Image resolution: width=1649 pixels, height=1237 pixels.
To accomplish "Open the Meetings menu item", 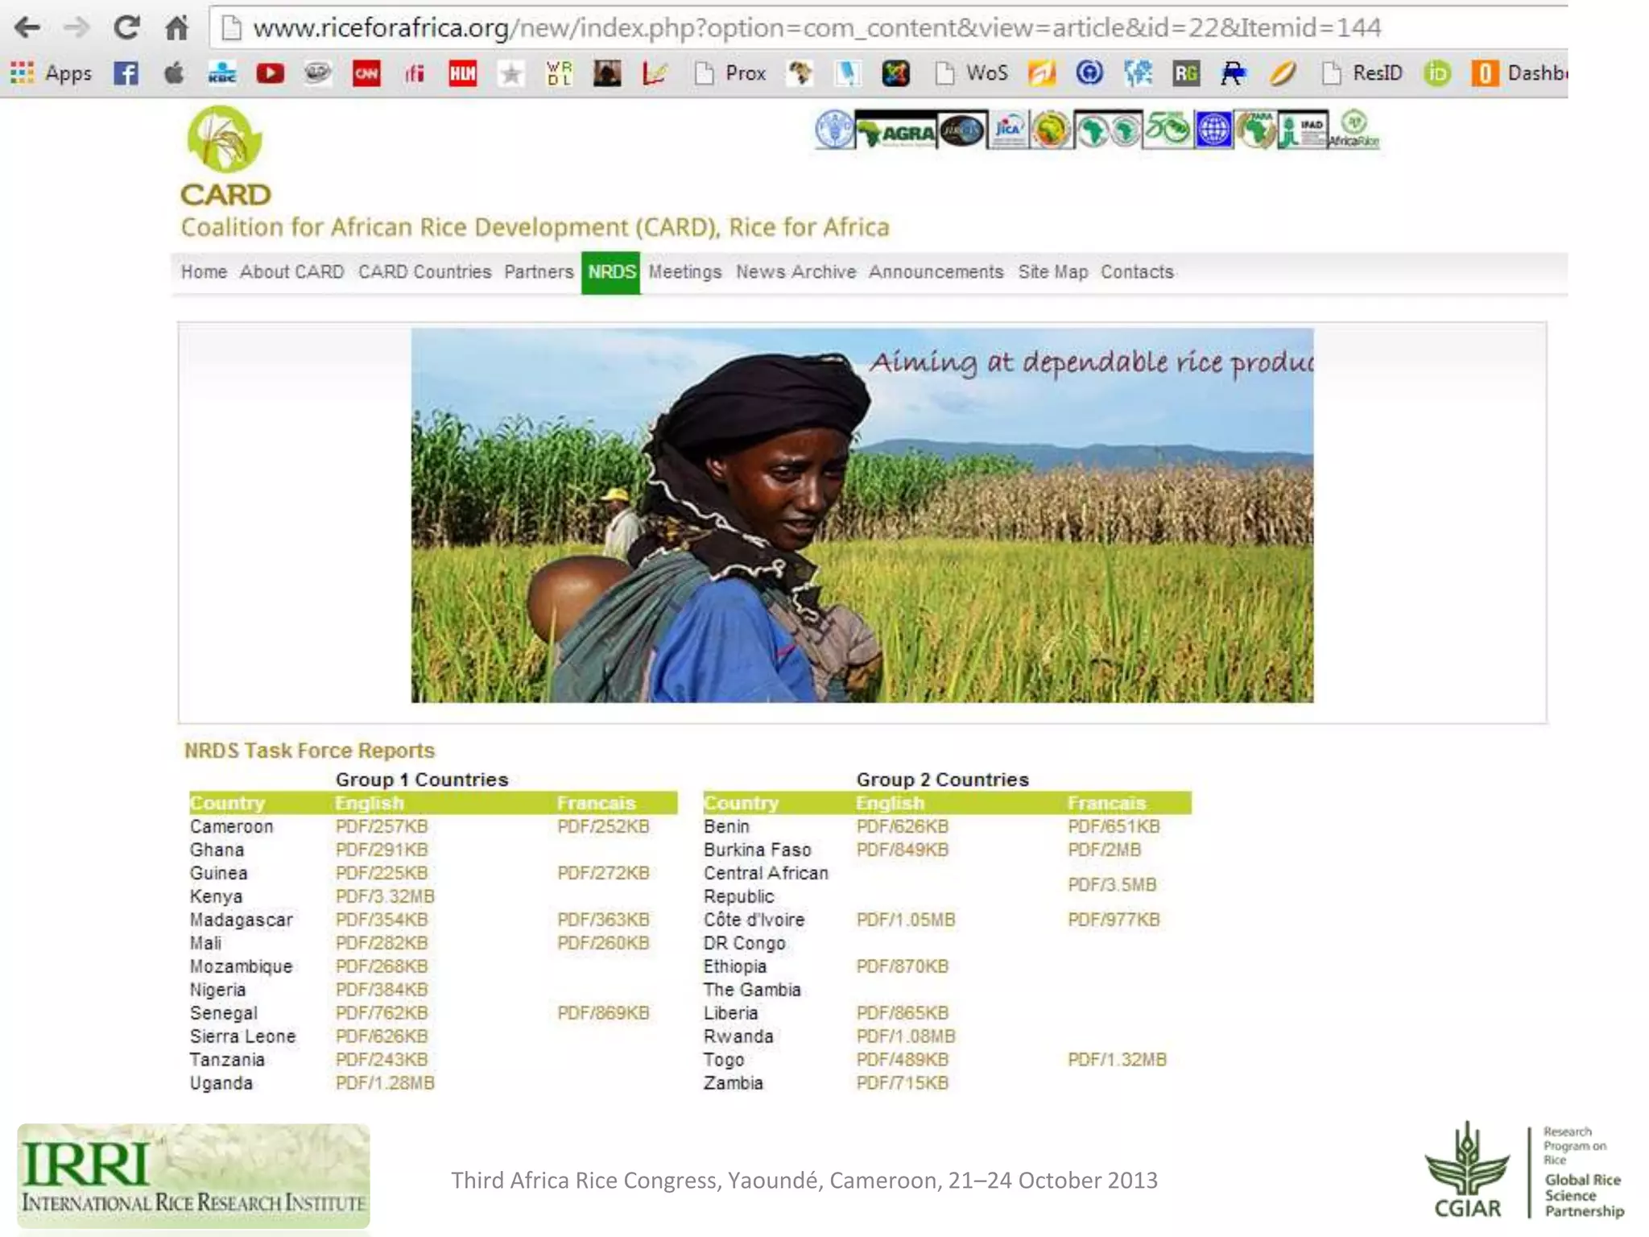I will pyautogui.click(x=685, y=272).
